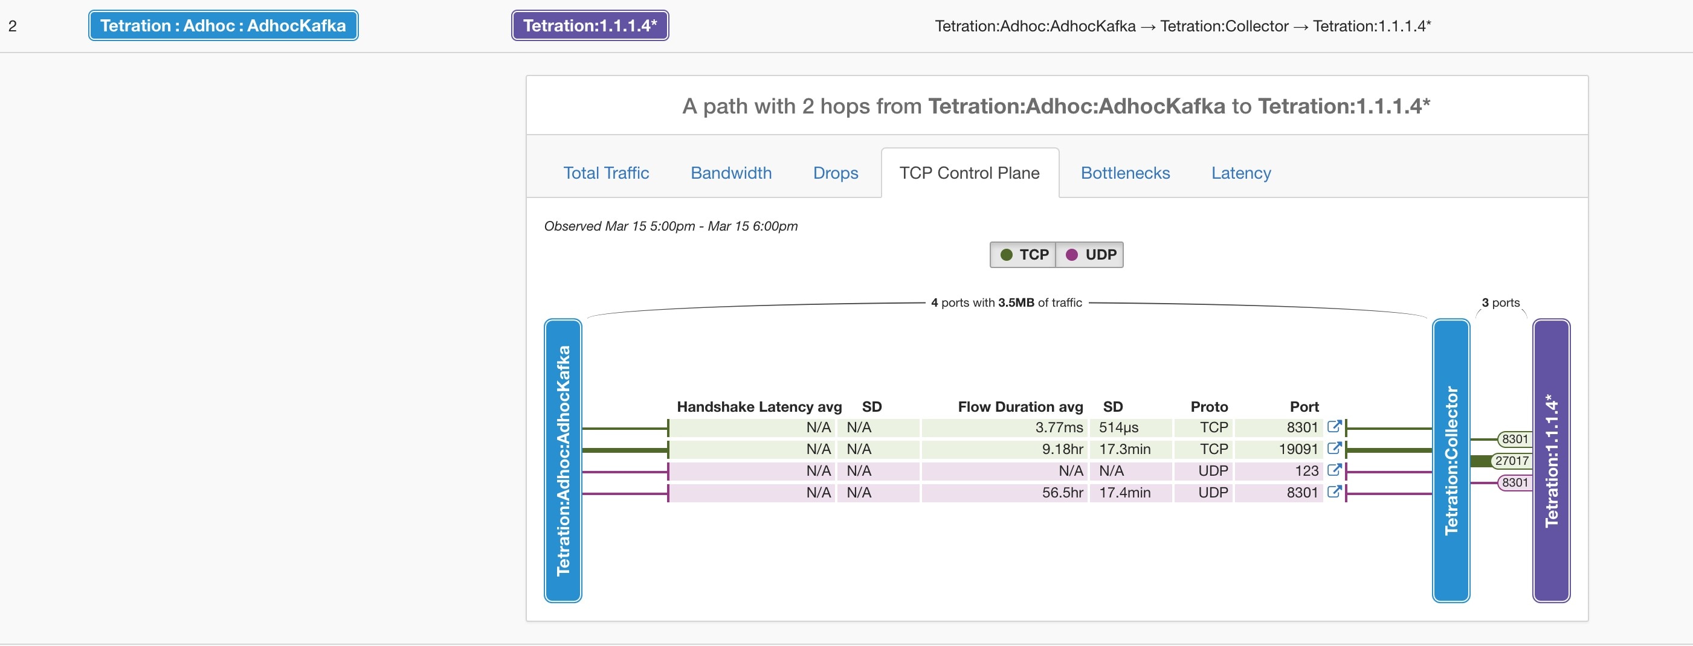The height and width of the screenshot is (646, 1693).
Task: Open external link for TCP port 8301
Action: (1333, 427)
